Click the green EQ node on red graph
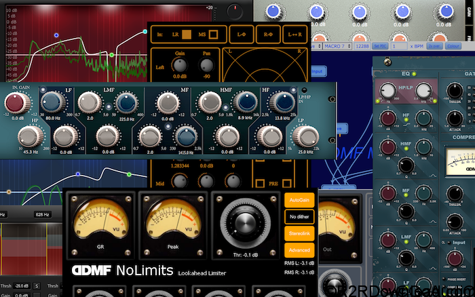The image size is (475, 297). tap(112, 55)
